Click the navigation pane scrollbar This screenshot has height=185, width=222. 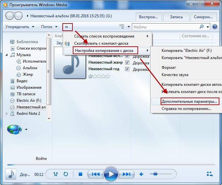[49, 71]
